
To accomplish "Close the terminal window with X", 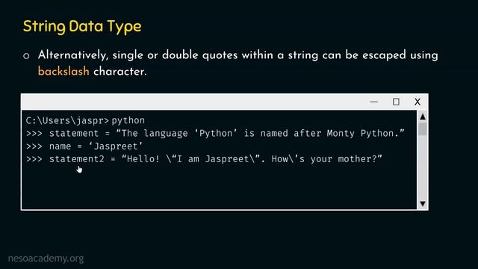I will (x=418, y=102).
